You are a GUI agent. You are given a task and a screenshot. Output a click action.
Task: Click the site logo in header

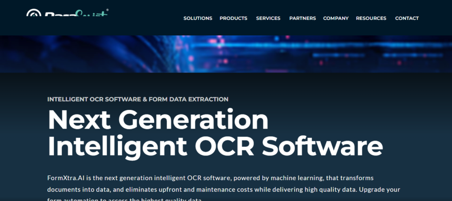[68, 12]
